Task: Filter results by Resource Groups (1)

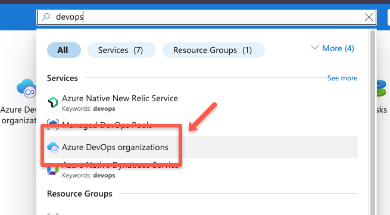Action: [214, 50]
